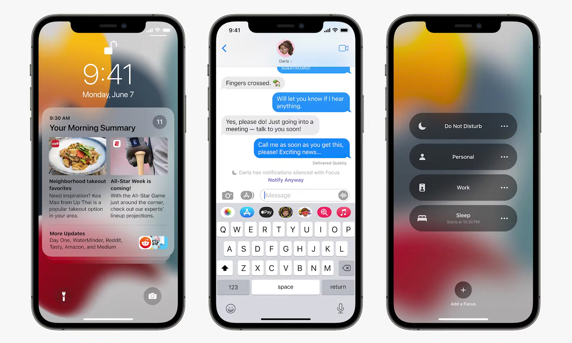Open the Photos app icon in iMessage
572x343 pixels.
[x=227, y=212]
